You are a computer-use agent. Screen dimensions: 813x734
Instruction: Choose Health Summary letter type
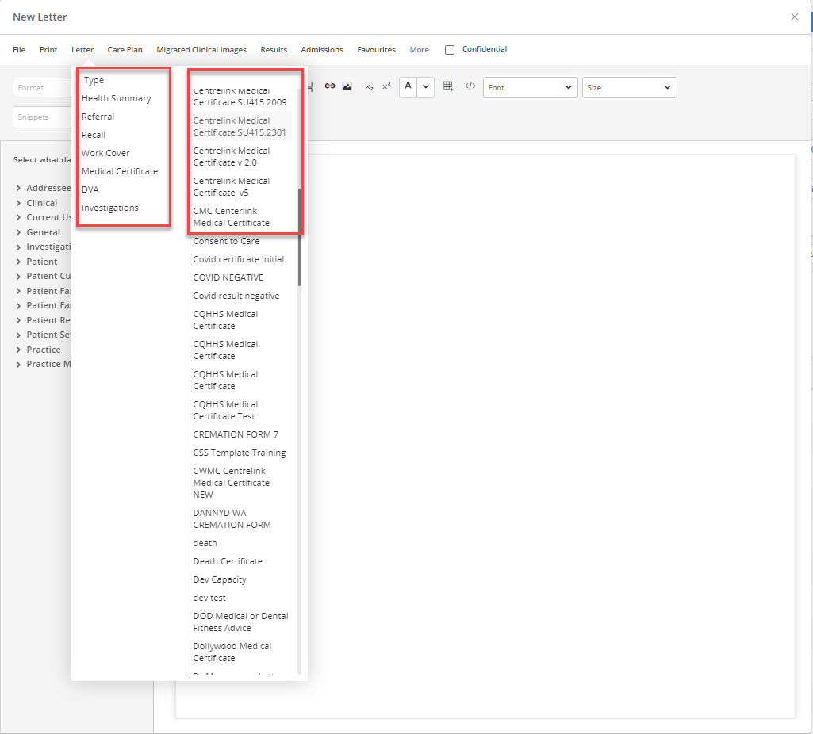pos(116,98)
